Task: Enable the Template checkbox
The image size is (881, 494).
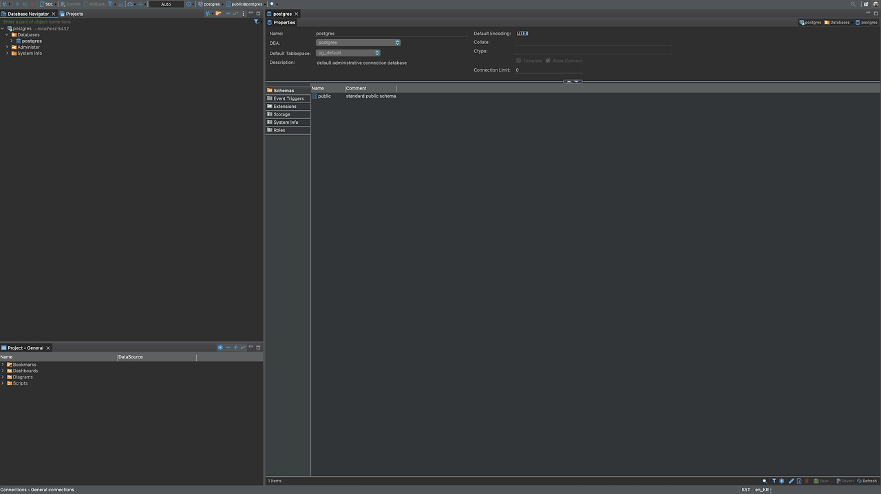Action: (519, 60)
